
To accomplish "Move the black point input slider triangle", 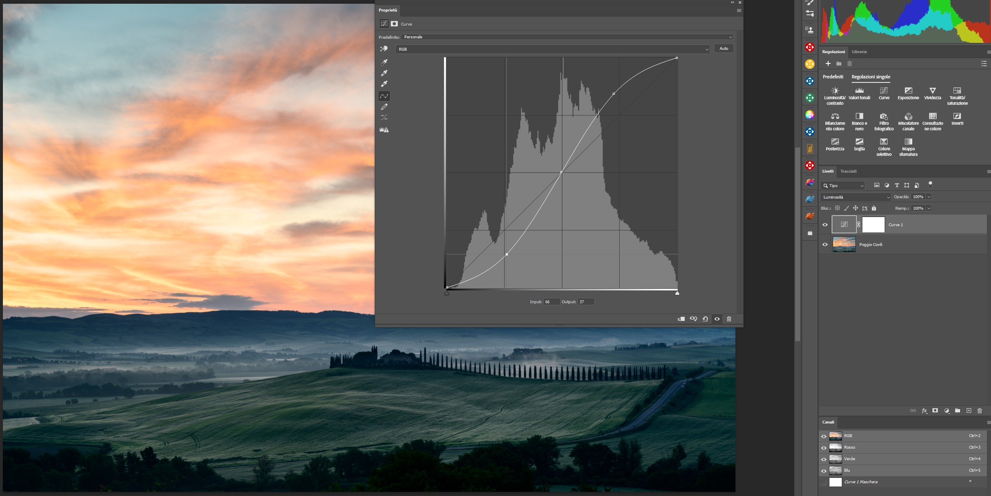I will (446, 293).
